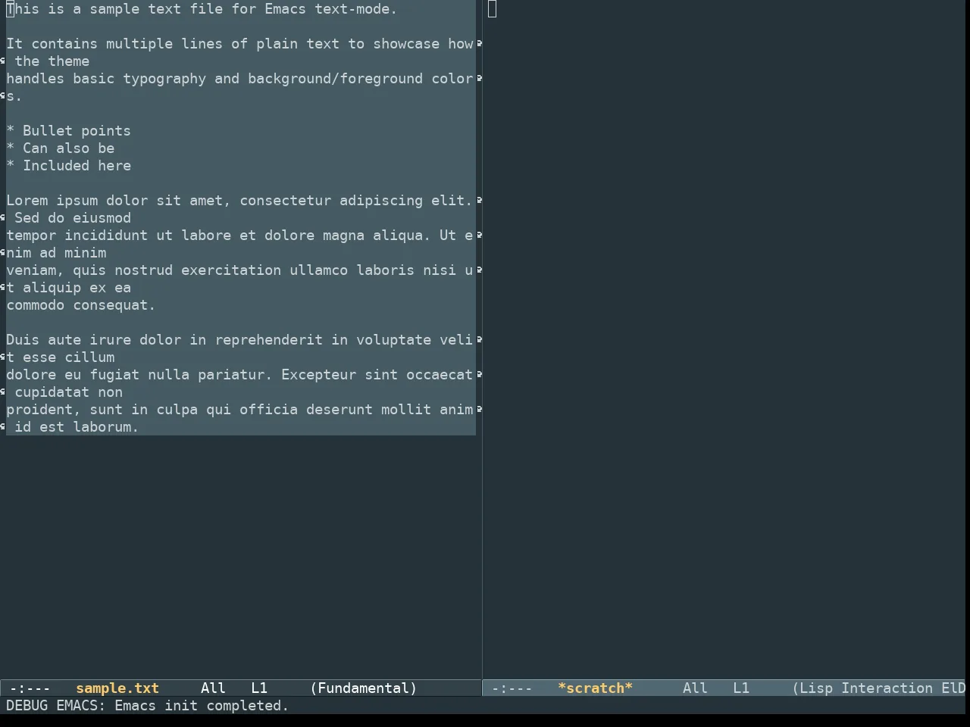
Task: Click the (Fundamental) major mode indicator
Action: point(364,688)
